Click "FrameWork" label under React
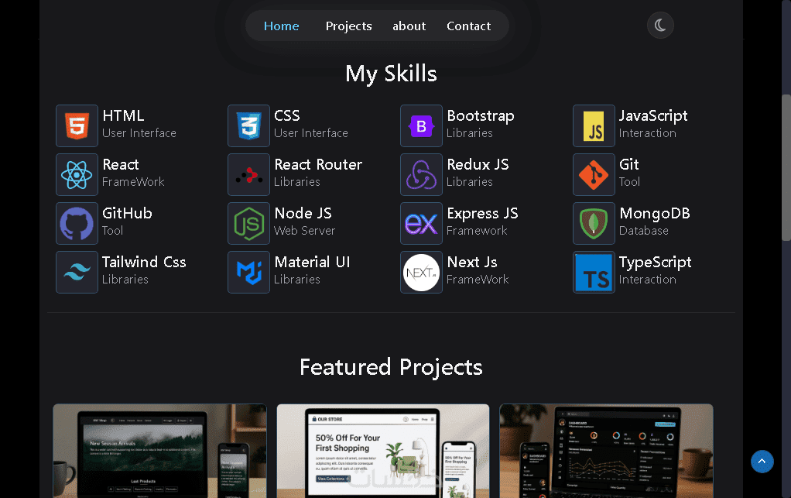This screenshot has height=498, width=791. (133, 182)
